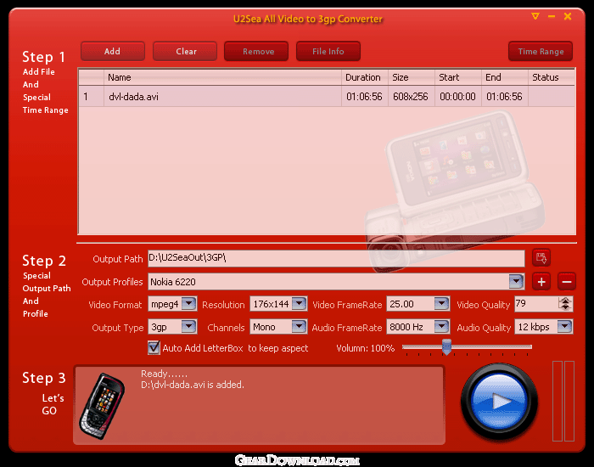Viewport: 594px width, 467px height.
Task: Click the 01:06:56 end time cell
Action: click(504, 97)
